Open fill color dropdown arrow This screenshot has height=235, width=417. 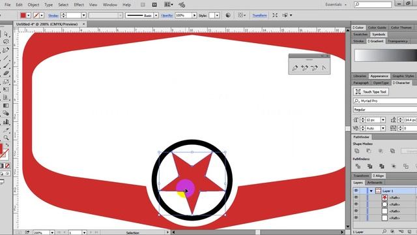click(x=29, y=16)
